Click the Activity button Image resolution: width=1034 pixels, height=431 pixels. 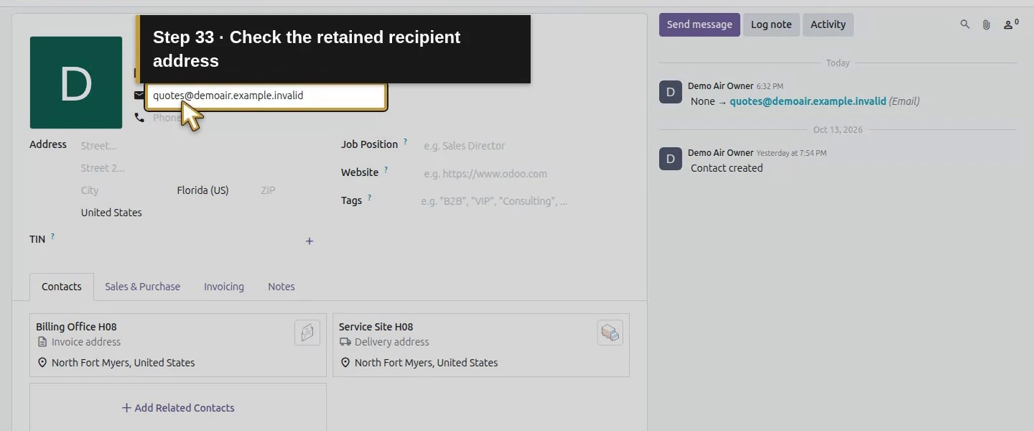(x=828, y=24)
